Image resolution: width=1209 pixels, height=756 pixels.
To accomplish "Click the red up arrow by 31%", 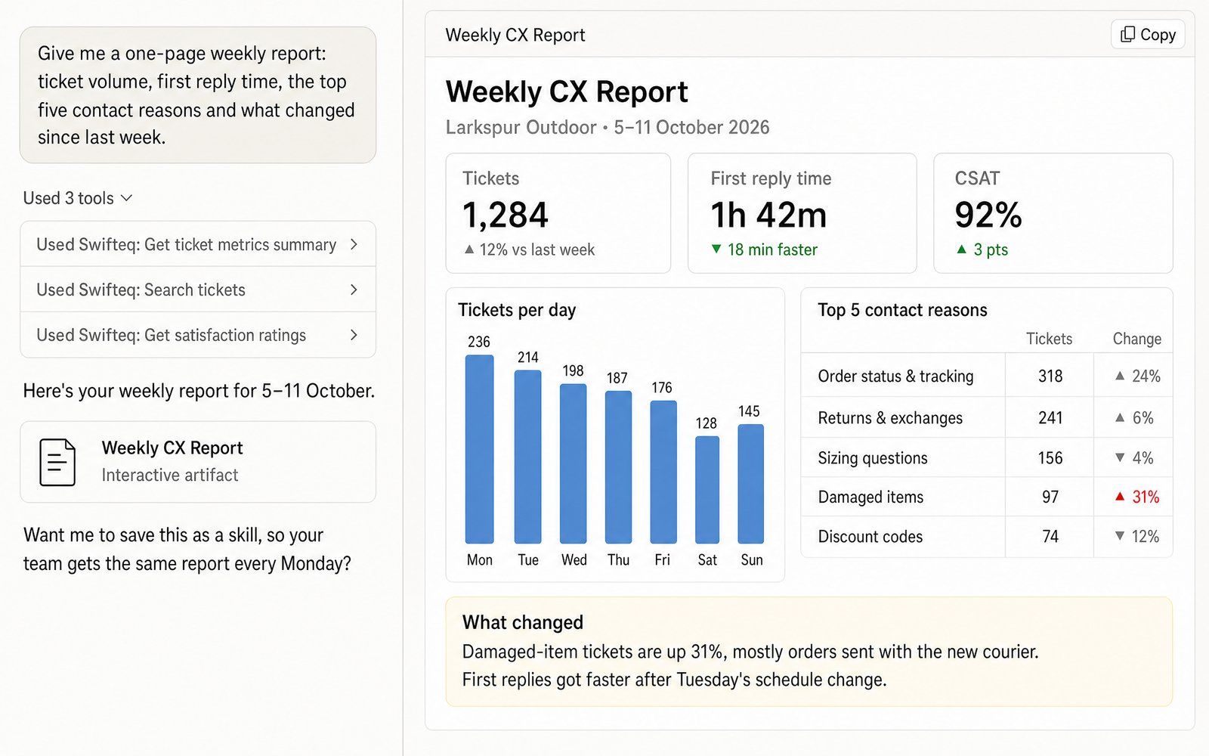I will [1120, 497].
